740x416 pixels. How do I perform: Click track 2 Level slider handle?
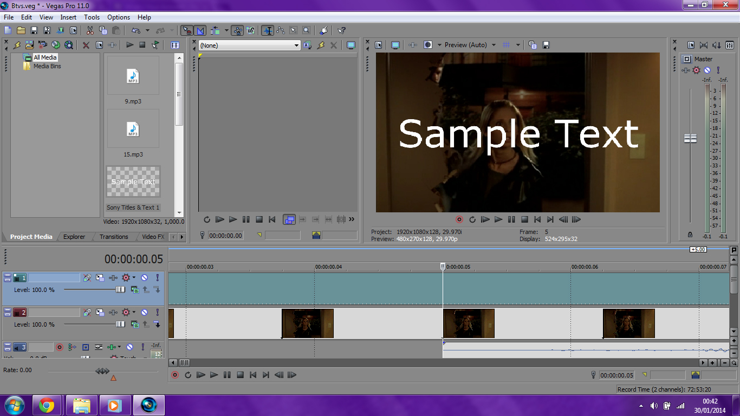tap(120, 324)
